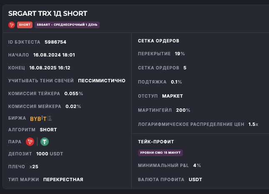Click the ТЕЙК-ПРОФИТ section heading
Viewport: 269px width, 194px height.
[156, 142]
